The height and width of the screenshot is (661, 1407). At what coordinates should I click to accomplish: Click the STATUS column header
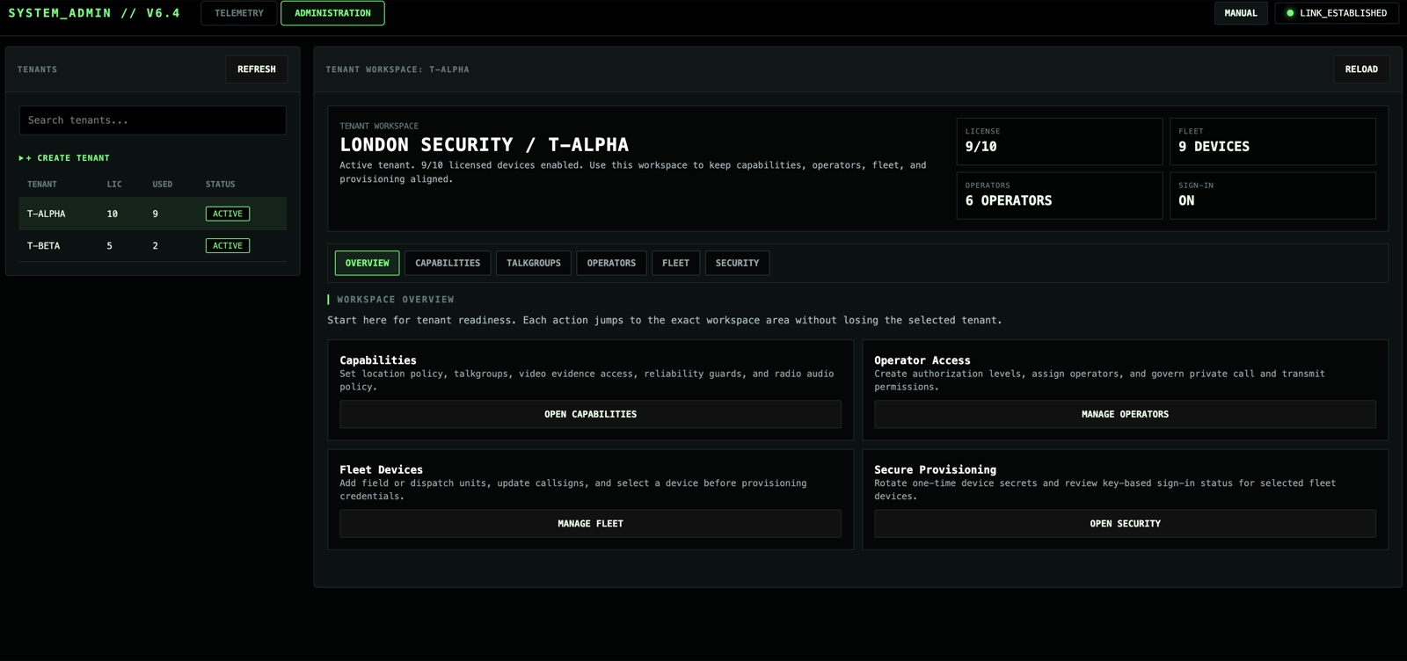coord(221,185)
